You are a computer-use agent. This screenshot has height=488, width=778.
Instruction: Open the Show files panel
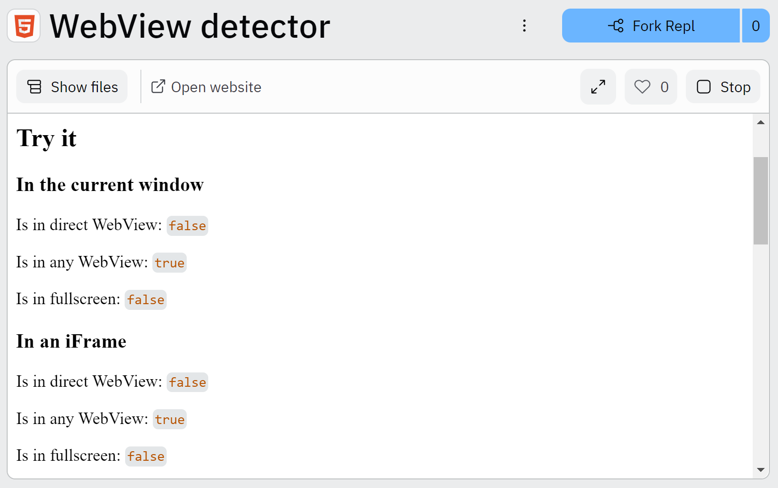(72, 87)
